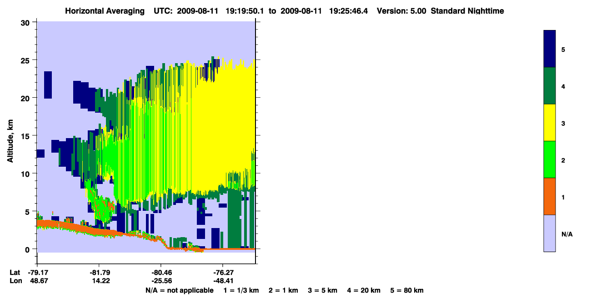The image size is (591, 303).
Task: Click the '2 = 1 km' footnote
Action: [283, 290]
